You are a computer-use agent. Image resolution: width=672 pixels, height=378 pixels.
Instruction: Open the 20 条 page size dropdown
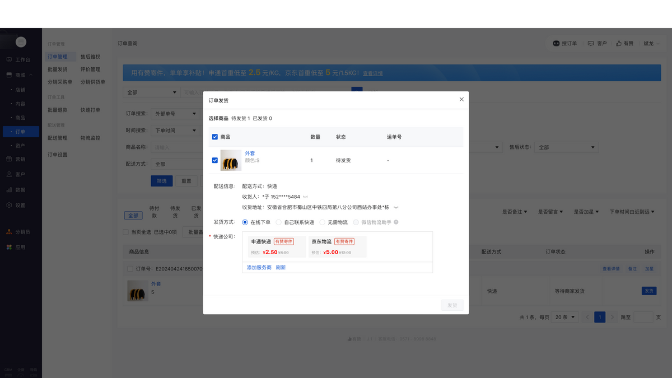[x=565, y=317]
